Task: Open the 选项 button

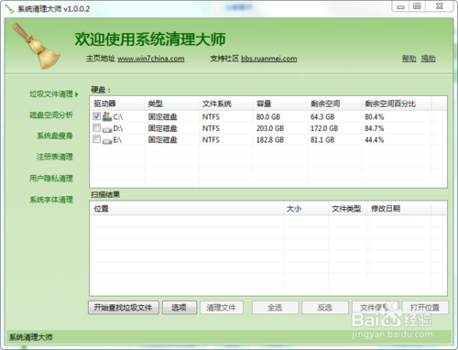Action: click(x=180, y=307)
